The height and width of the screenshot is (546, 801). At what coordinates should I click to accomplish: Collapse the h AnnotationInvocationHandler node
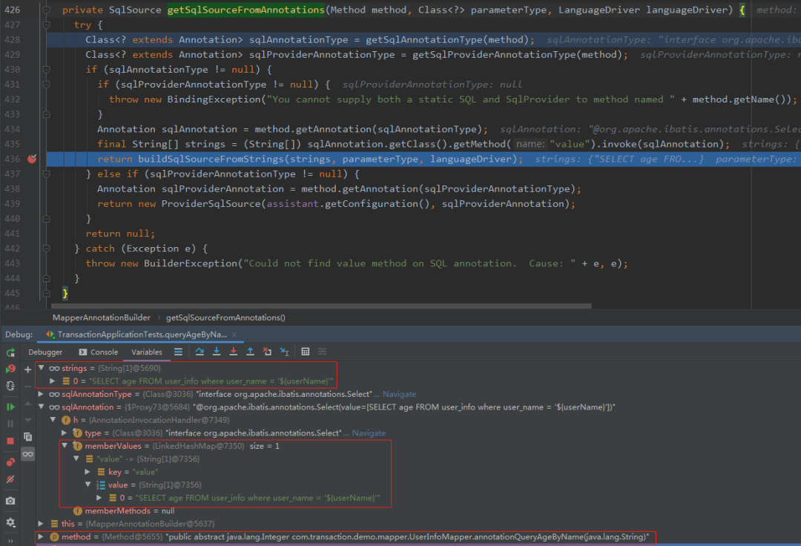[x=53, y=420]
